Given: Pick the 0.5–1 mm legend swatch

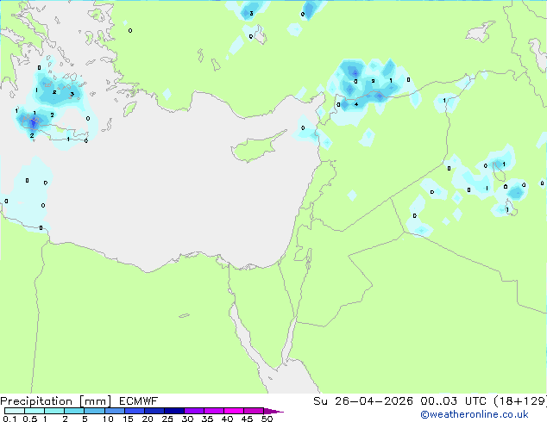Looking at the screenshot, I should 35,411.
